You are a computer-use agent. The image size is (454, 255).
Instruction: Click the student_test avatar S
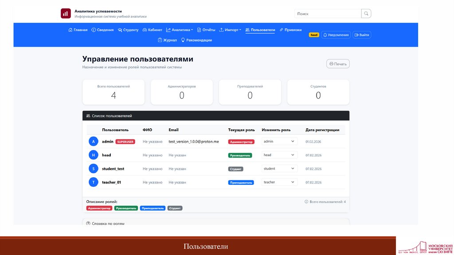pyautogui.click(x=93, y=168)
